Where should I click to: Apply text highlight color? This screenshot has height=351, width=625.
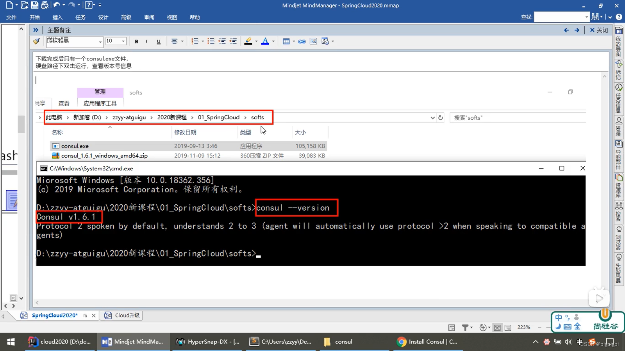[x=248, y=41]
